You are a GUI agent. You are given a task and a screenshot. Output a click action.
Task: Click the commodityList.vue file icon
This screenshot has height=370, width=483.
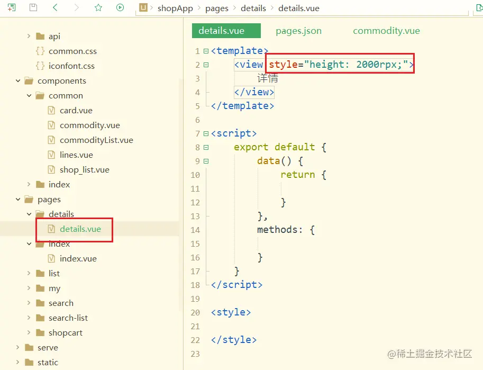51,140
